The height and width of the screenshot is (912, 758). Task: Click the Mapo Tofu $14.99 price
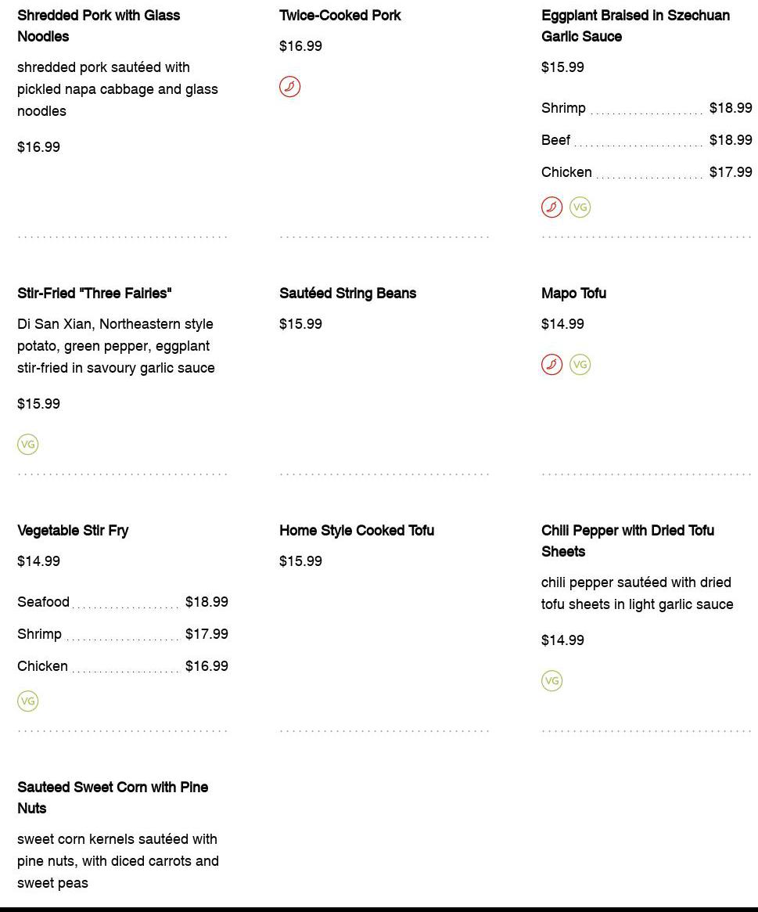[x=562, y=324]
